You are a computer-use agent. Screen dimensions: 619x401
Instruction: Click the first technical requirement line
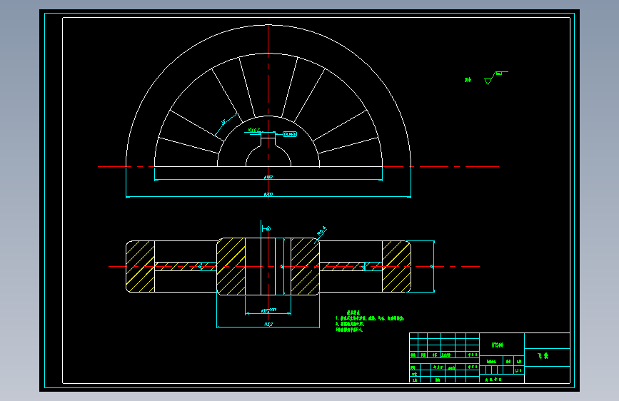tap(370, 318)
